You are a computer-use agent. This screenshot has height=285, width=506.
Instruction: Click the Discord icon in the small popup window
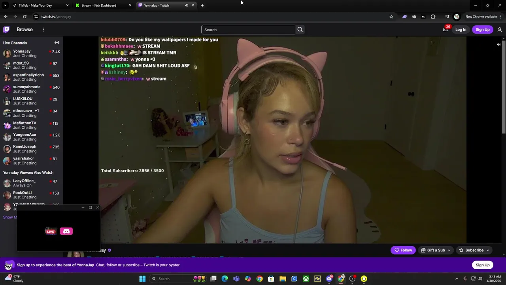(x=66, y=231)
